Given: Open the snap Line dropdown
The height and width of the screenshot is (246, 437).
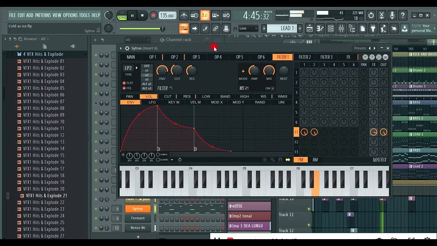Looking at the screenshot, I should 248,28.
